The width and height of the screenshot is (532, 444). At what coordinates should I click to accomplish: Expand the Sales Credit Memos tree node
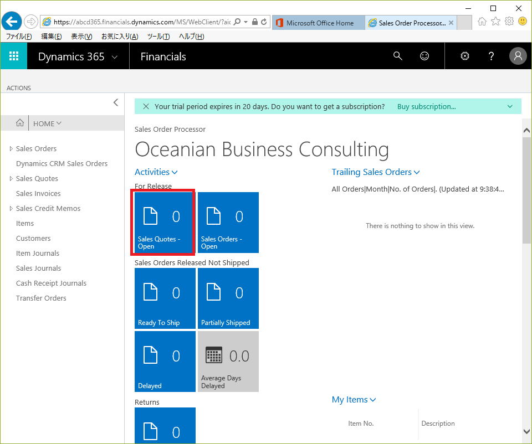click(11, 209)
